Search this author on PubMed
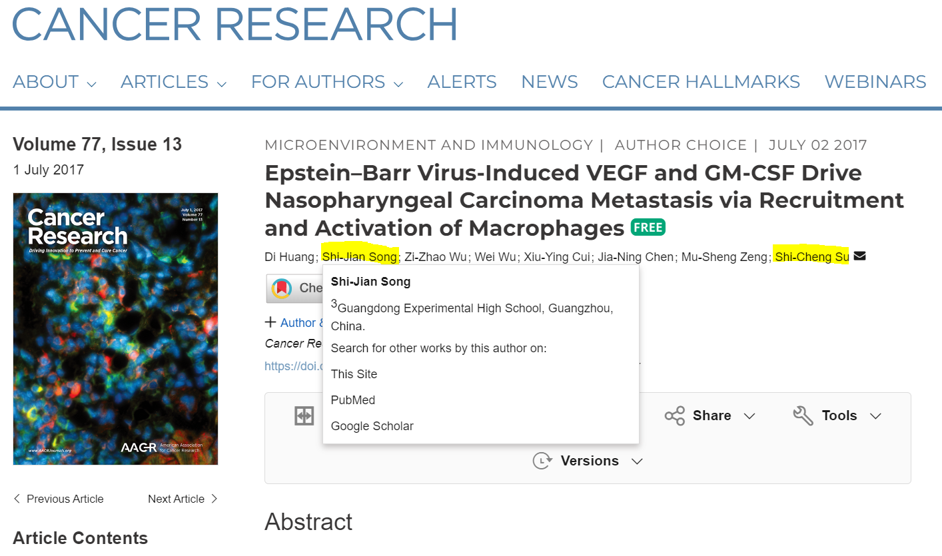The width and height of the screenshot is (942, 556). click(x=353, y=400)
